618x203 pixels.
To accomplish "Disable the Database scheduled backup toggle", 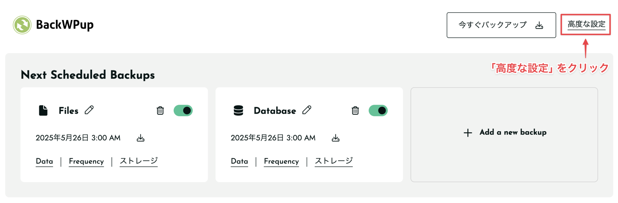I will tap(378, 110).
